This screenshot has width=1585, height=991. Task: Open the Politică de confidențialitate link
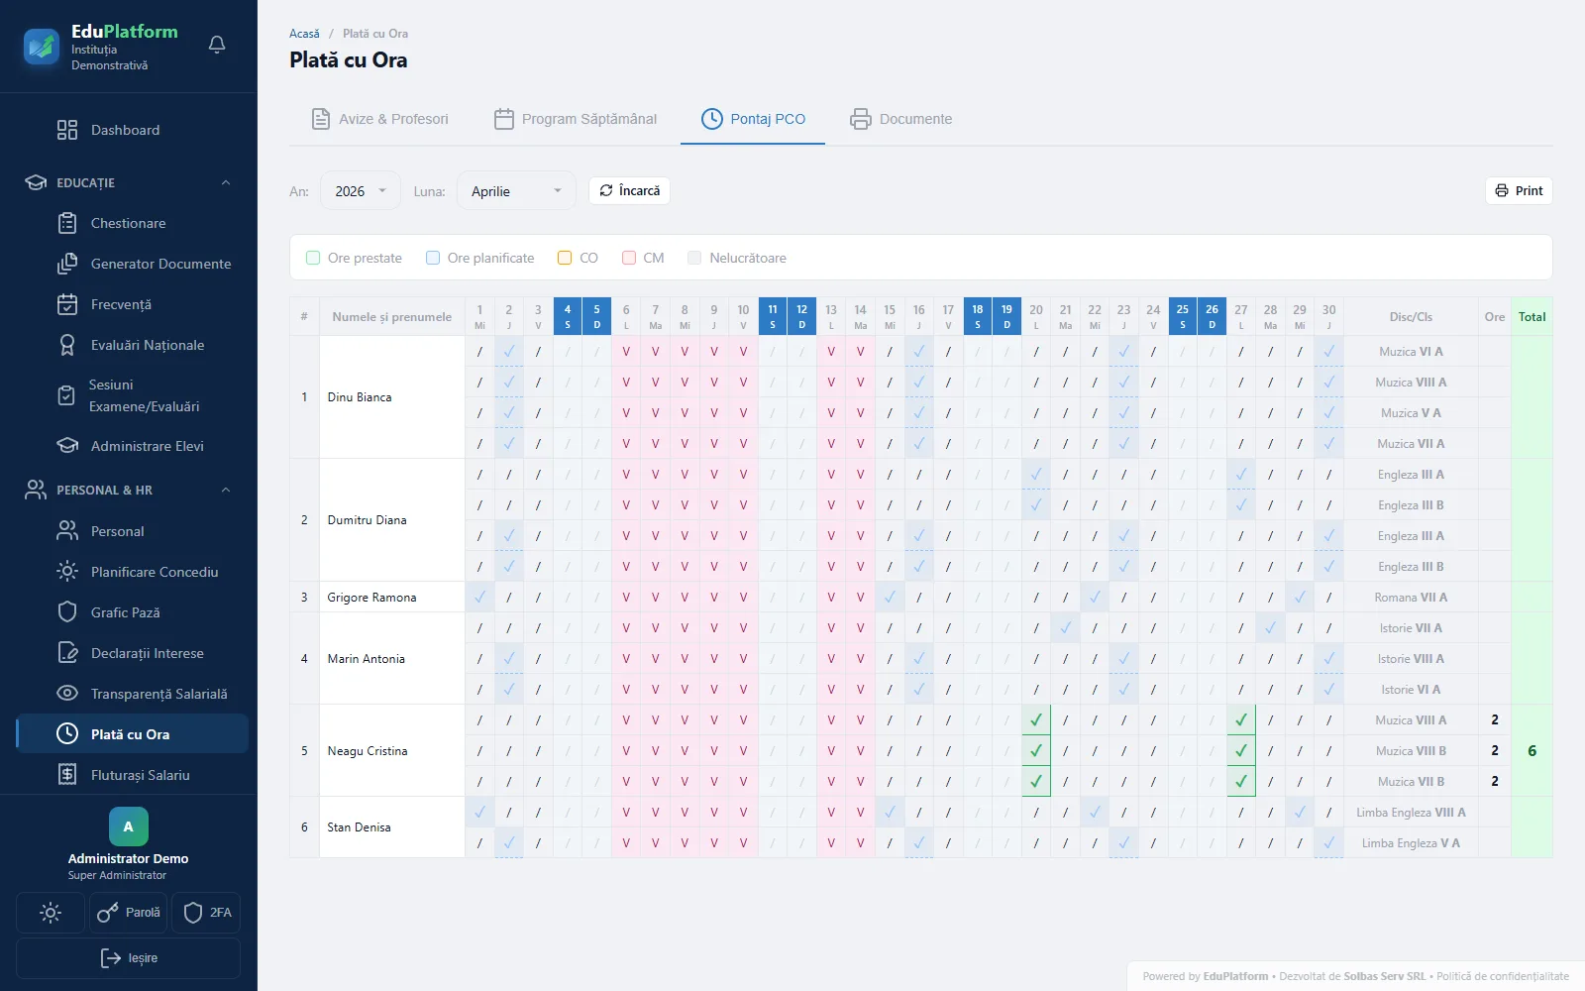pyautogui.click(x=1503, y=976)
